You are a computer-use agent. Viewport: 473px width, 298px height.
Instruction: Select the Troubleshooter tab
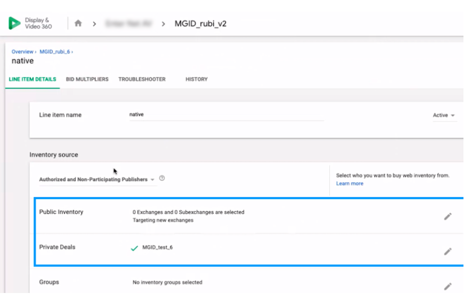pos(142,79)
